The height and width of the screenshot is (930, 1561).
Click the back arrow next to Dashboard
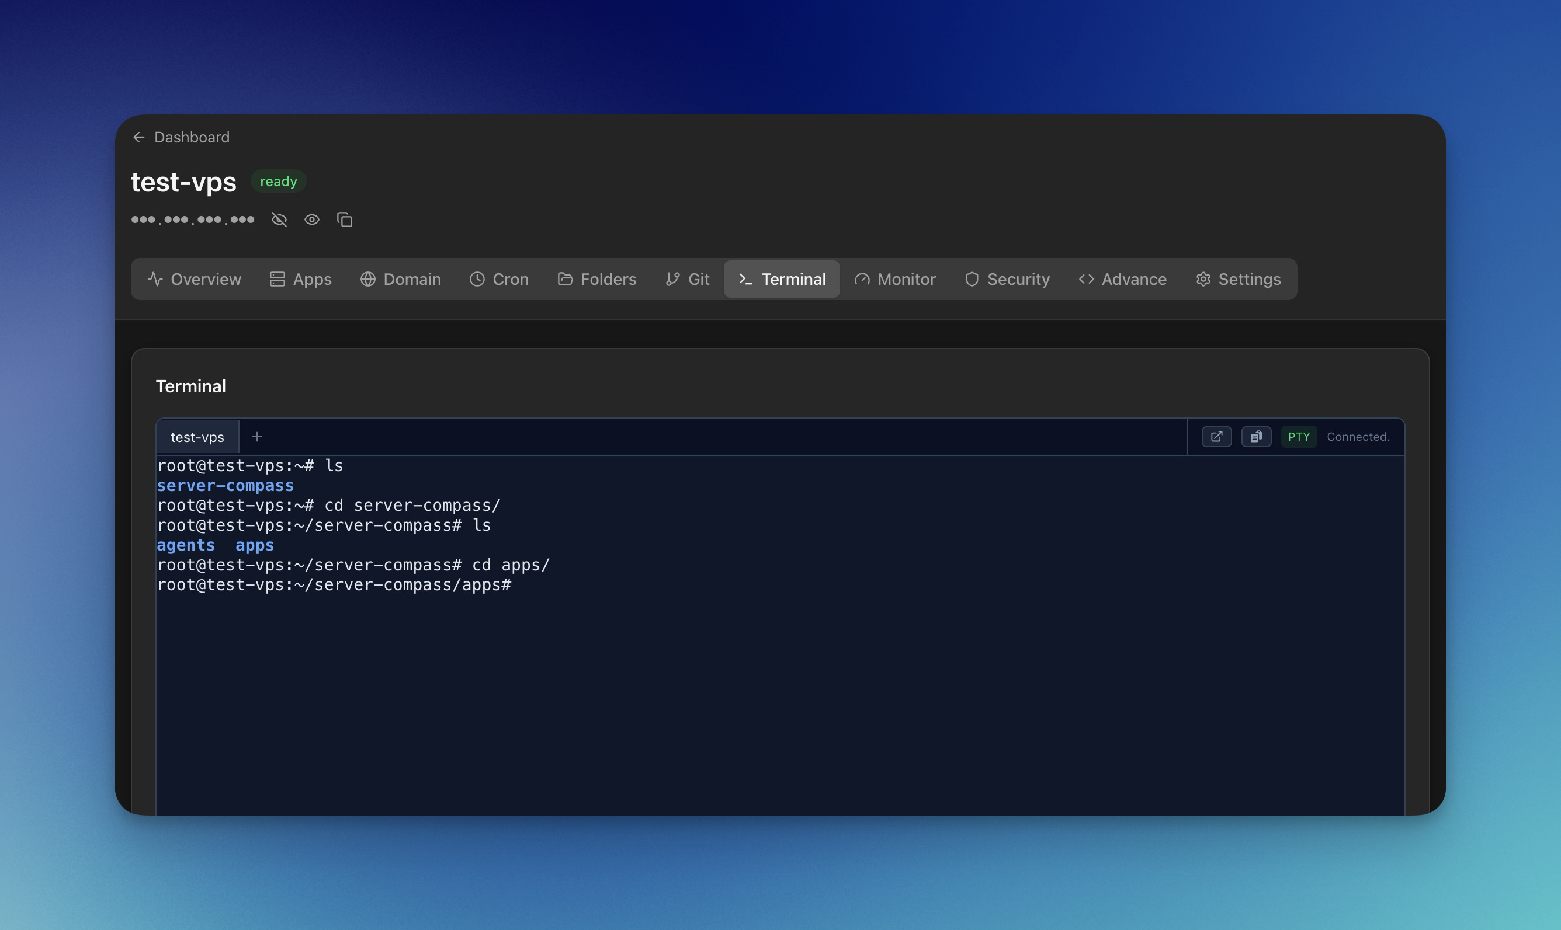pos(139,137)
